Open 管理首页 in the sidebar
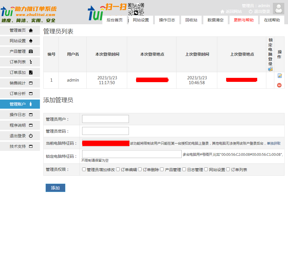Screen dimensions: 288x253 pos(20,30)
